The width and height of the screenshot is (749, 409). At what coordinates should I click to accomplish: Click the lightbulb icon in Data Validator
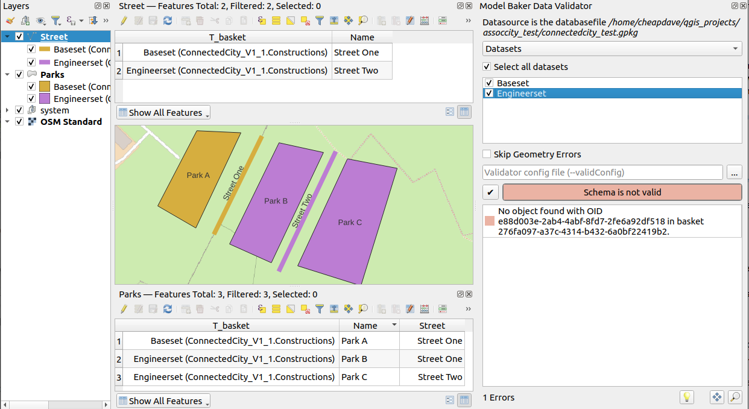click(x=686, y=397)
